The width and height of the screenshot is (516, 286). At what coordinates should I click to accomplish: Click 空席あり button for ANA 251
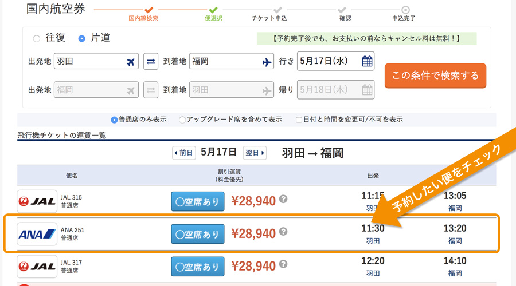tap(197, 234)
